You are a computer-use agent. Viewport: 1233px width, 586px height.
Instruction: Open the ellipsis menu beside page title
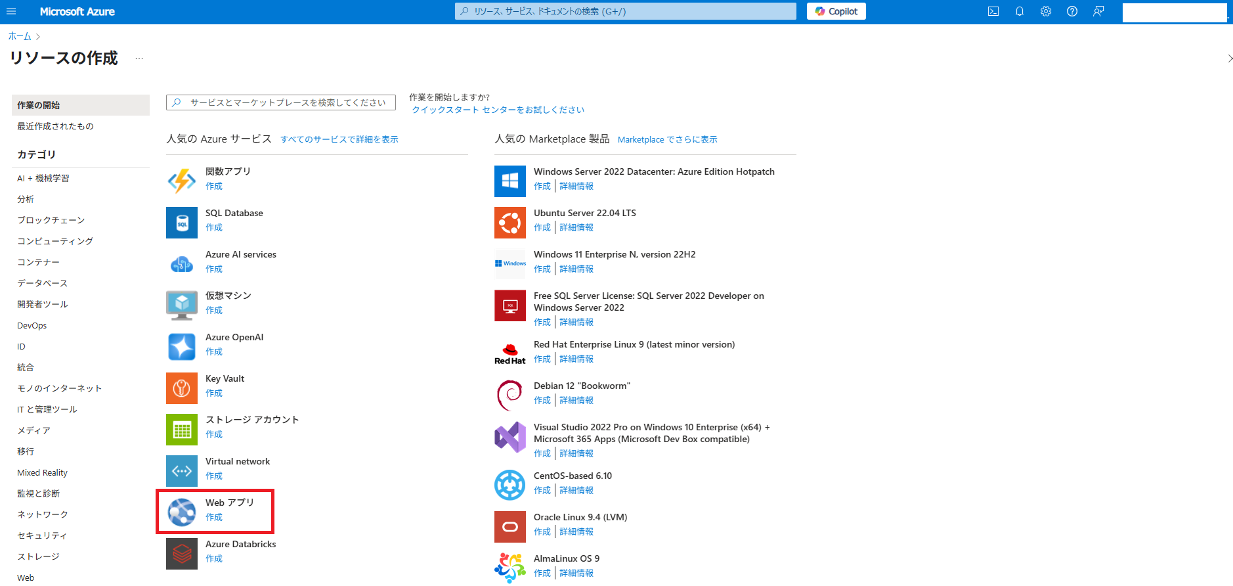[x=139, y=58]
